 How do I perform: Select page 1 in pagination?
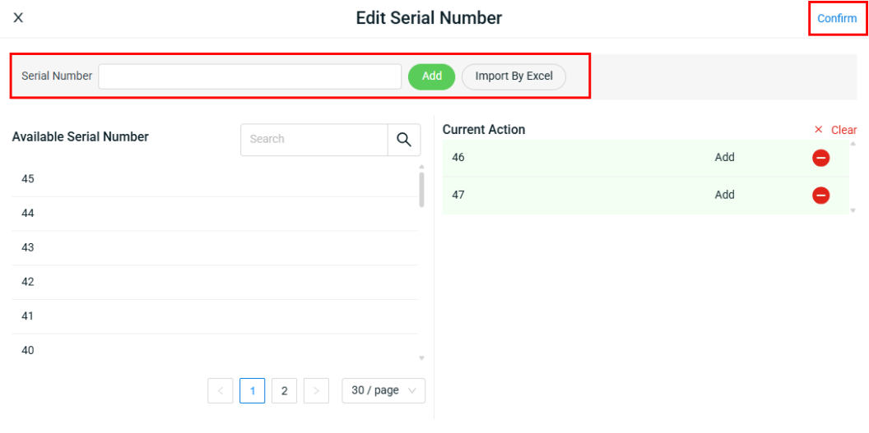(252, 391)
